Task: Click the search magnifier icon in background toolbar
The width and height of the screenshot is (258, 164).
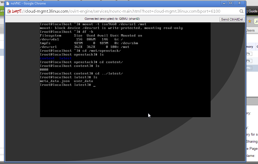Action: (x=256, y=22)
